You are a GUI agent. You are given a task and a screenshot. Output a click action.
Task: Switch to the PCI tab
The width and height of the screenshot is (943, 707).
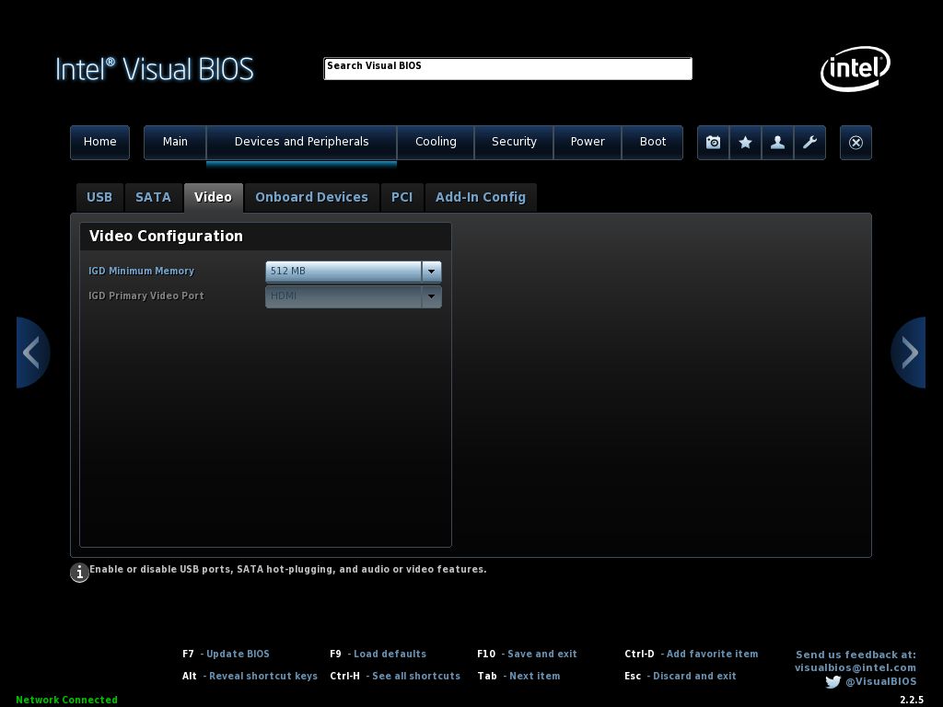402,197
